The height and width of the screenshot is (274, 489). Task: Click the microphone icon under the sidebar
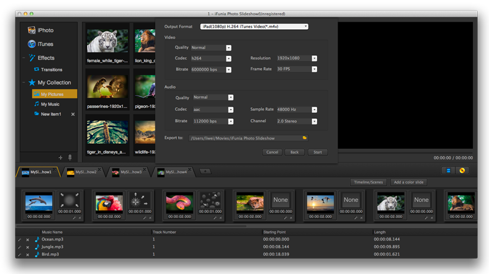pyautogui.click(x=70, y=157)
